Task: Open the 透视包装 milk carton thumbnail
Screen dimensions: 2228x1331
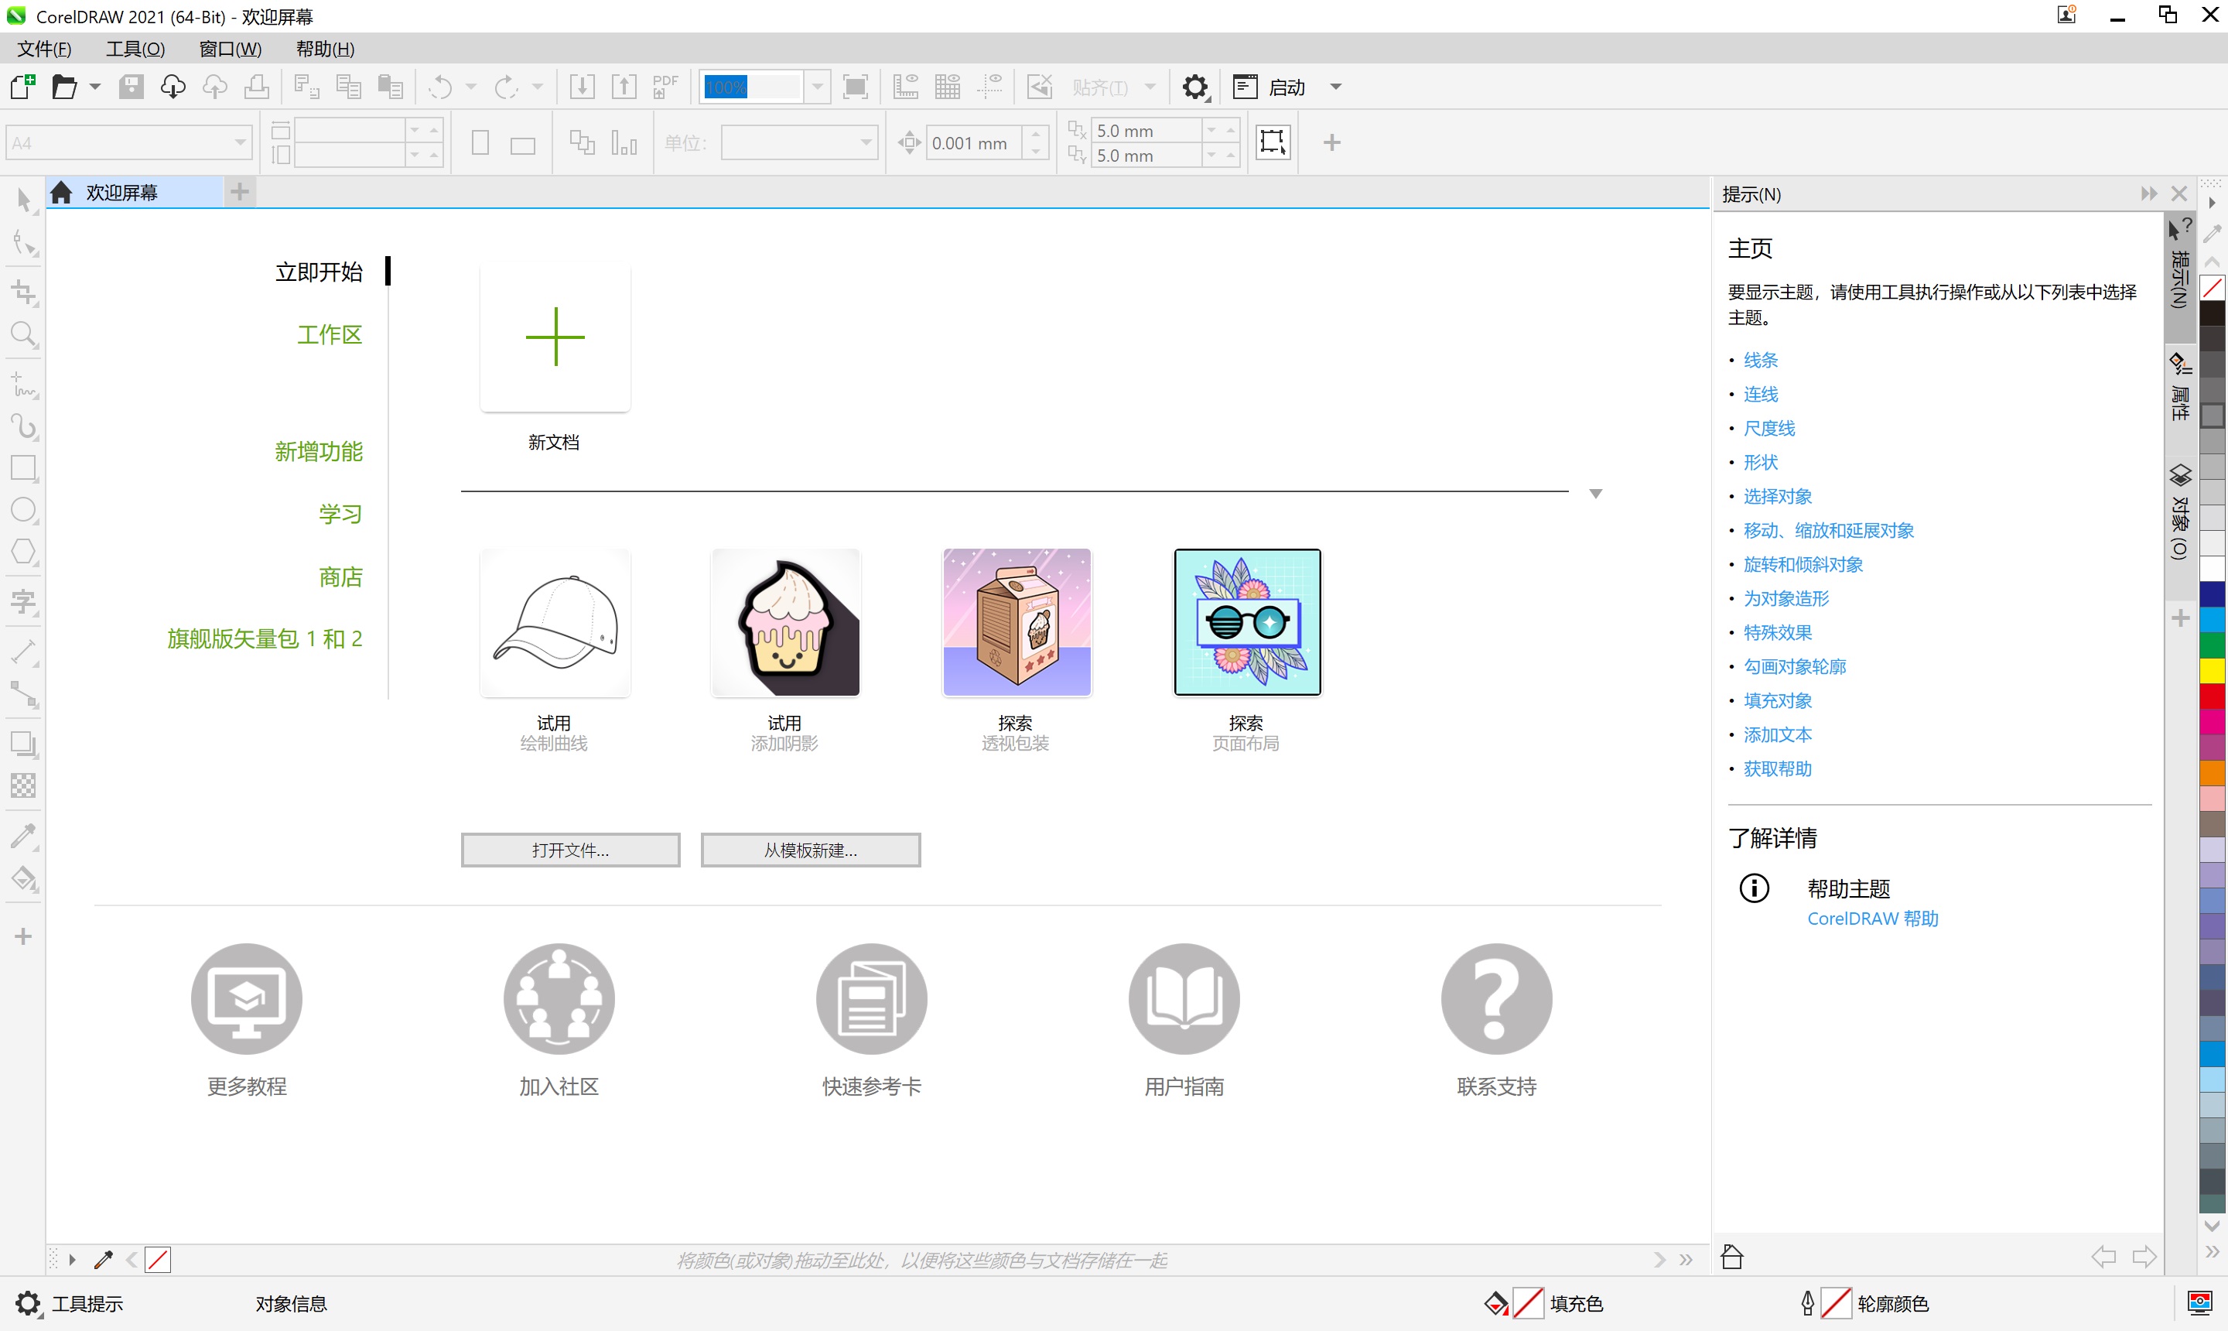Action: 1017,622
